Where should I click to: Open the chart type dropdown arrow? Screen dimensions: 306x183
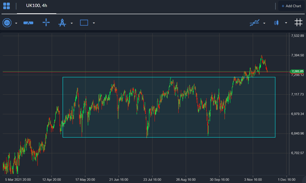pyautogui.click(x=286, y=23)
